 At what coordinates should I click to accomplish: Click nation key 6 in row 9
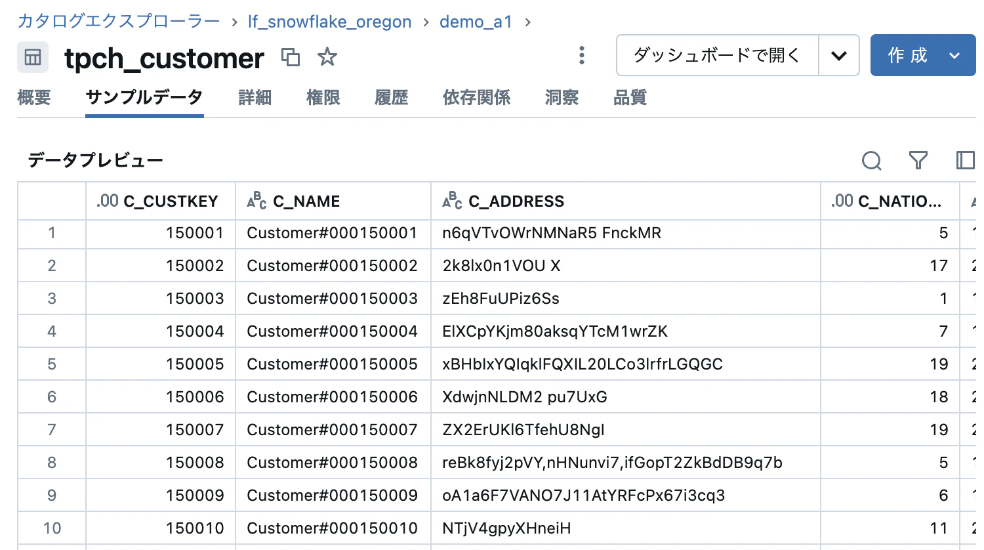click(x=943, y=496)
